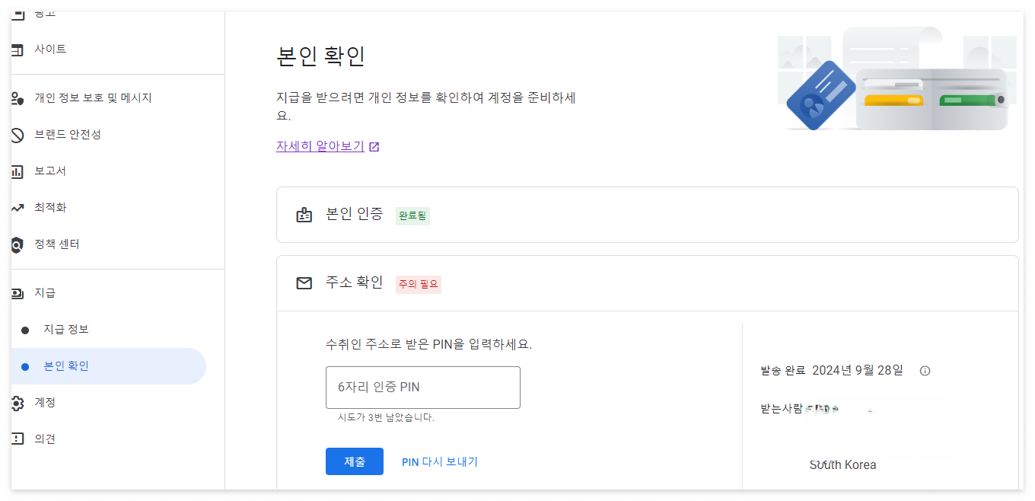Click the account gear icon

pyautogui.click(x=18, y=403)
